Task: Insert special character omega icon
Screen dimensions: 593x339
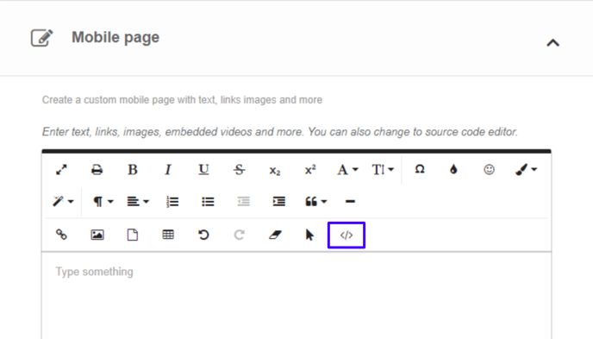Action: coord(420,169)
